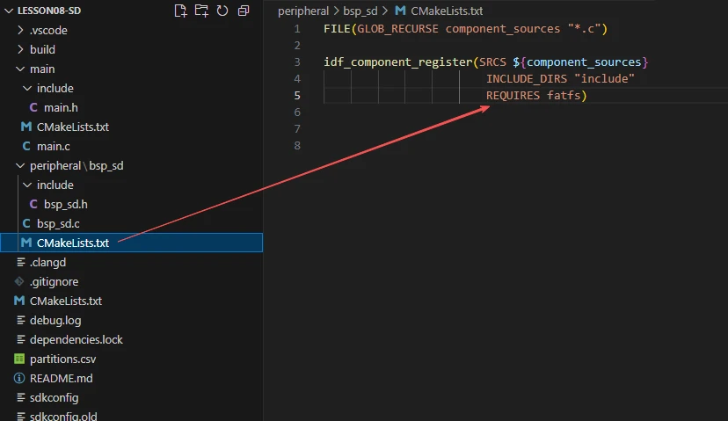Collapse the peripheral\bsp_sd folder
728x421 pixels.
coord(76,165)
